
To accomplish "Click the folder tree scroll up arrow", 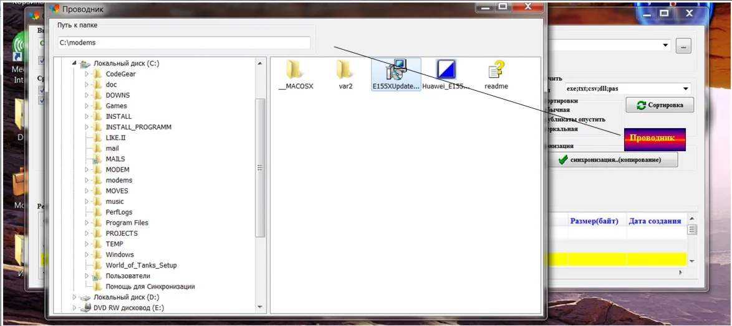I will [260, 63].
